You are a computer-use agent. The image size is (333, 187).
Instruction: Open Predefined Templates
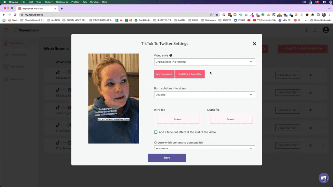190,74
